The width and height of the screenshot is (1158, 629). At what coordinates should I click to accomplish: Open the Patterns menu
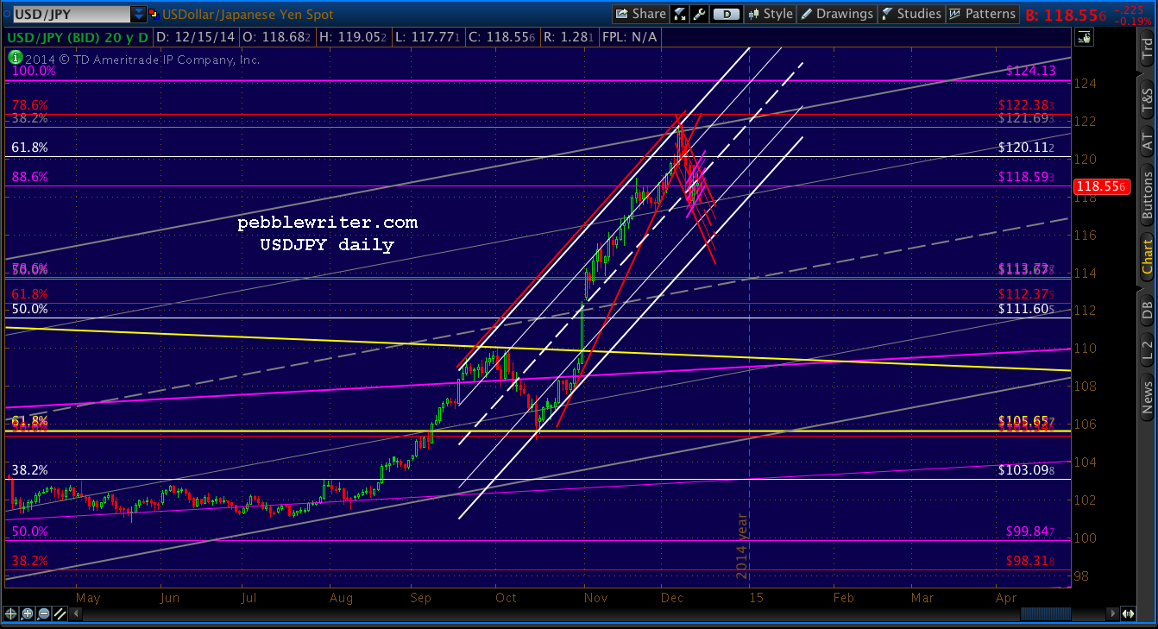pyautogui.click(x=982, y=14)
